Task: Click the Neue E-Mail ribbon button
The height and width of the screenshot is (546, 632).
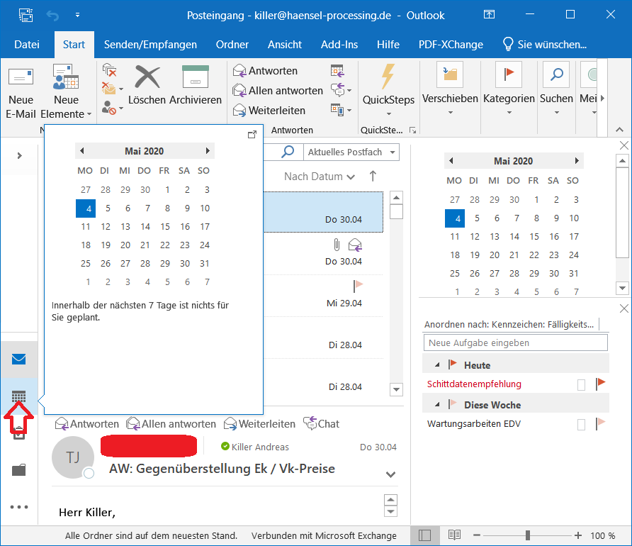Action: (21, 92)
